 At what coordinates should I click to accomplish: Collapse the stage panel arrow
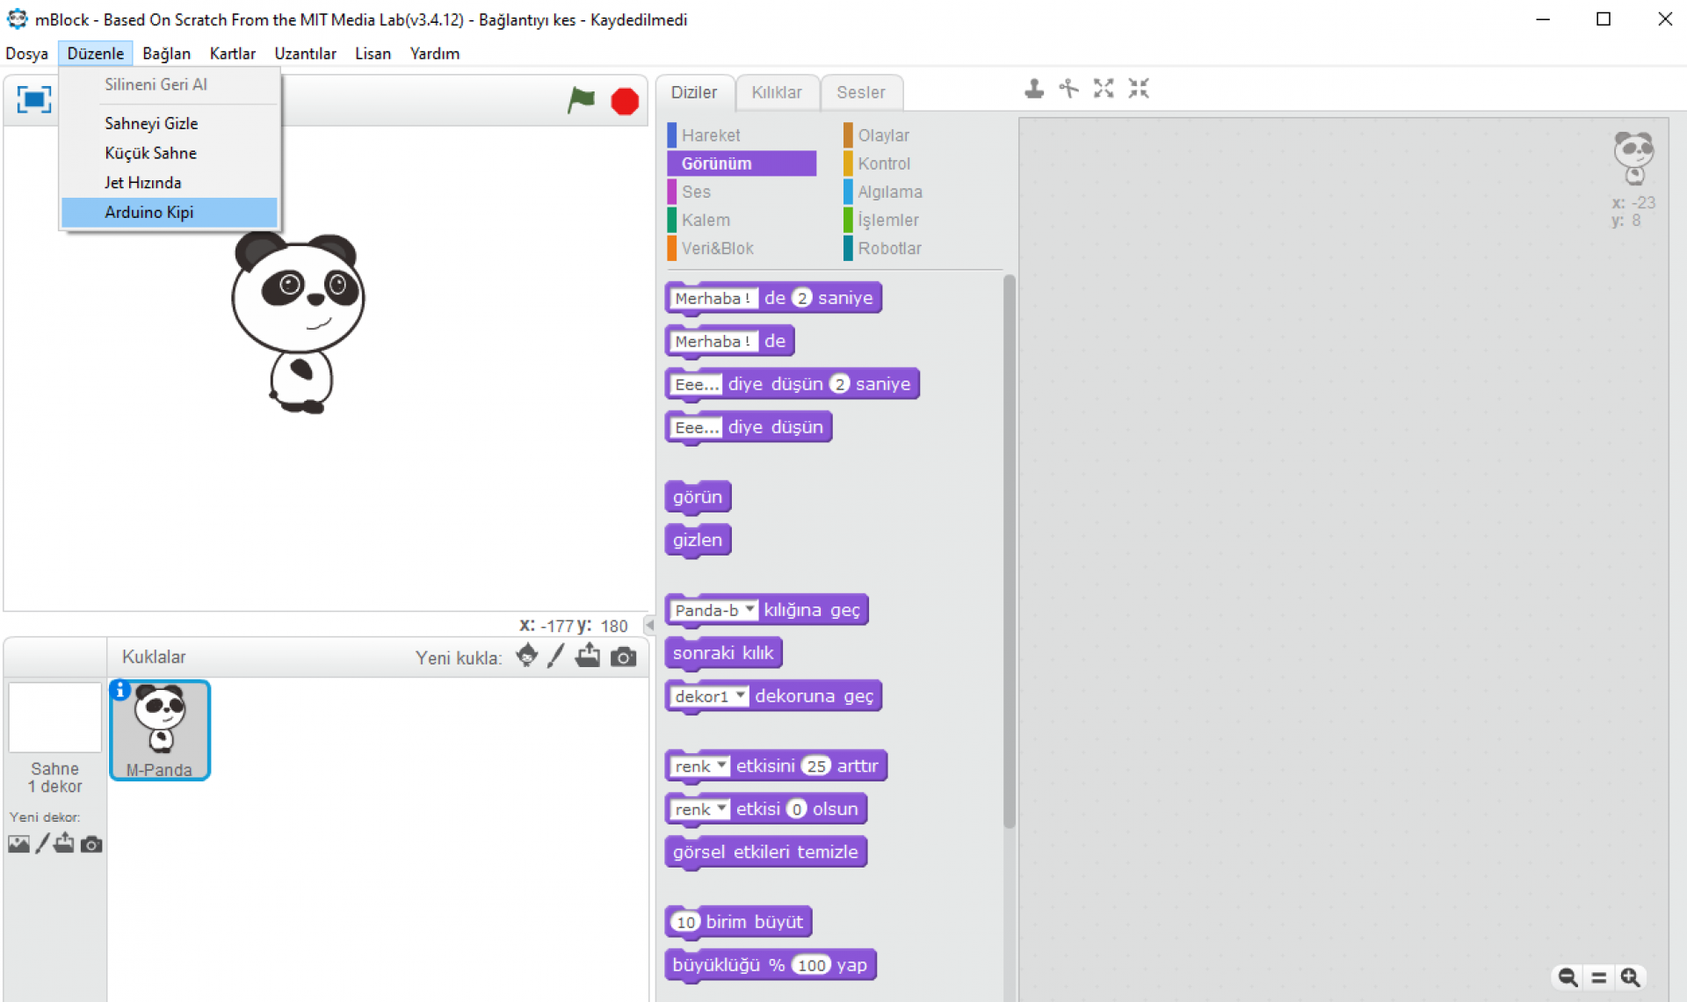(650, 625)
